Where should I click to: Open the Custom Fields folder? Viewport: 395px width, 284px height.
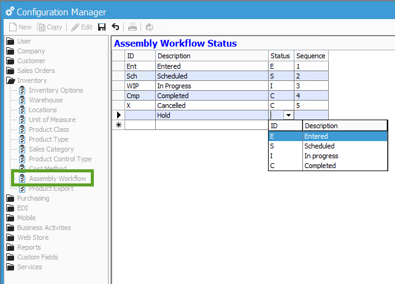(x=32, y=257)
